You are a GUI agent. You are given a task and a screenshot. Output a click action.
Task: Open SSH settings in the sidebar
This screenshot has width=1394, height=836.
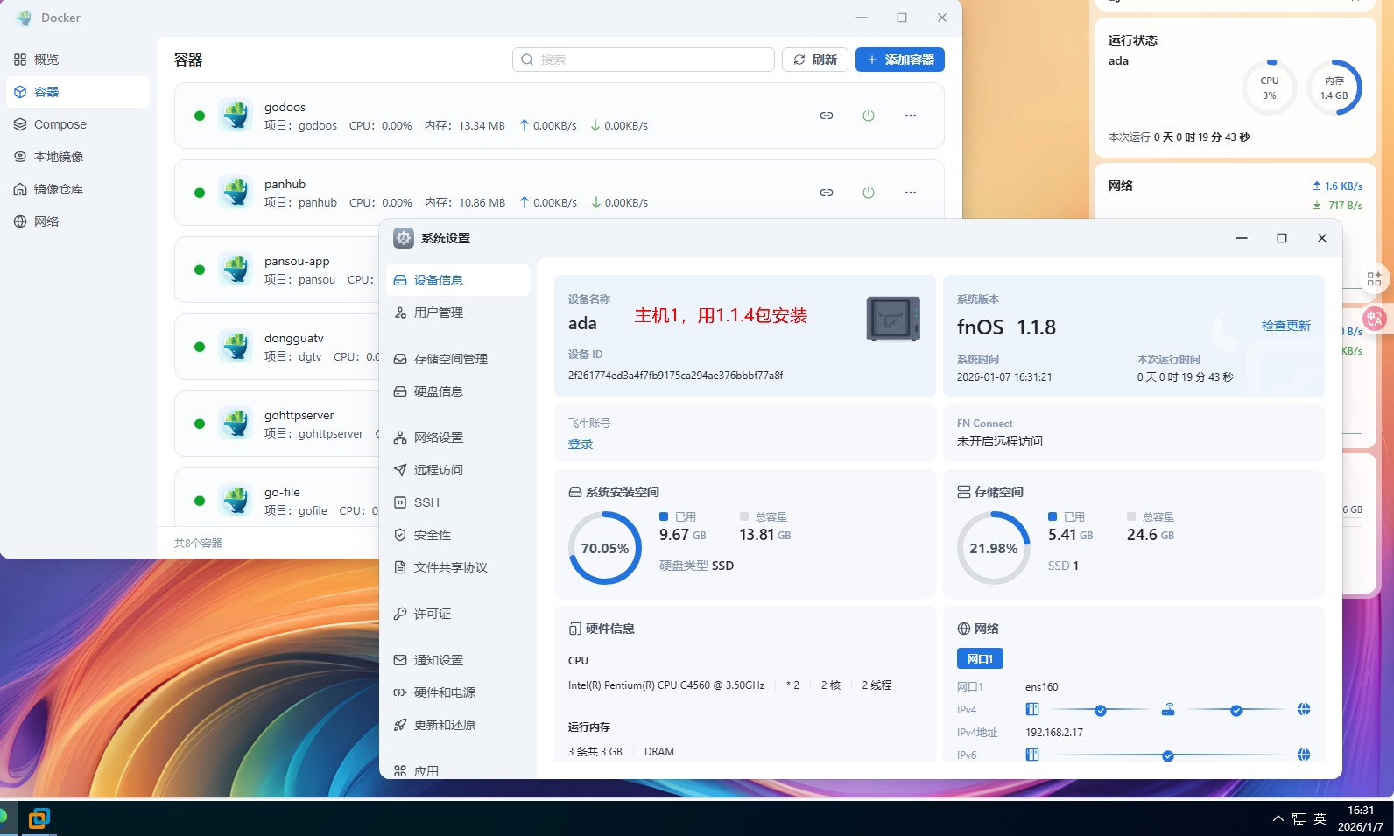[x=458, y=502]
